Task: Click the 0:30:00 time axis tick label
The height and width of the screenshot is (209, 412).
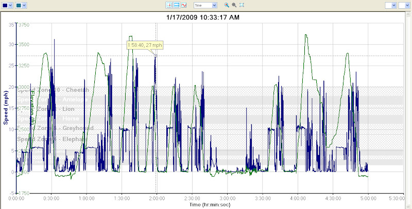Action: tap(51, 198)
